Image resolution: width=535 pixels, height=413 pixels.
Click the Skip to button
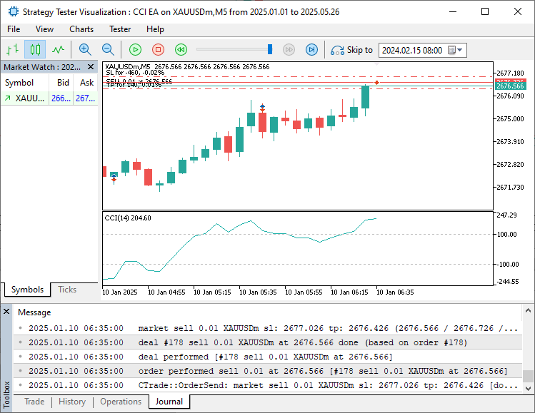351,50
